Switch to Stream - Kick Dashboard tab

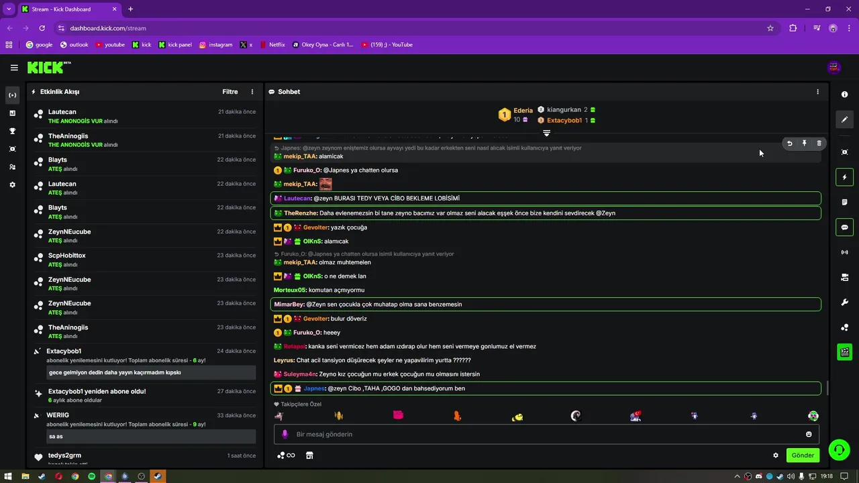68,9
